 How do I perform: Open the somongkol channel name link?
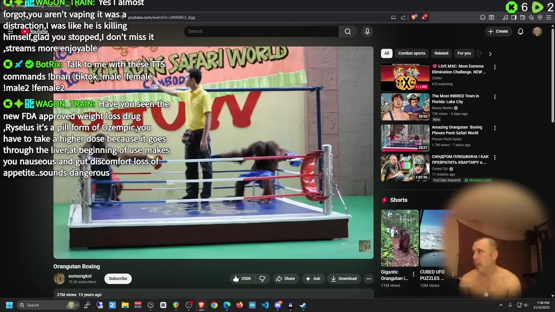pyautogui.click(x=80, y=276)
